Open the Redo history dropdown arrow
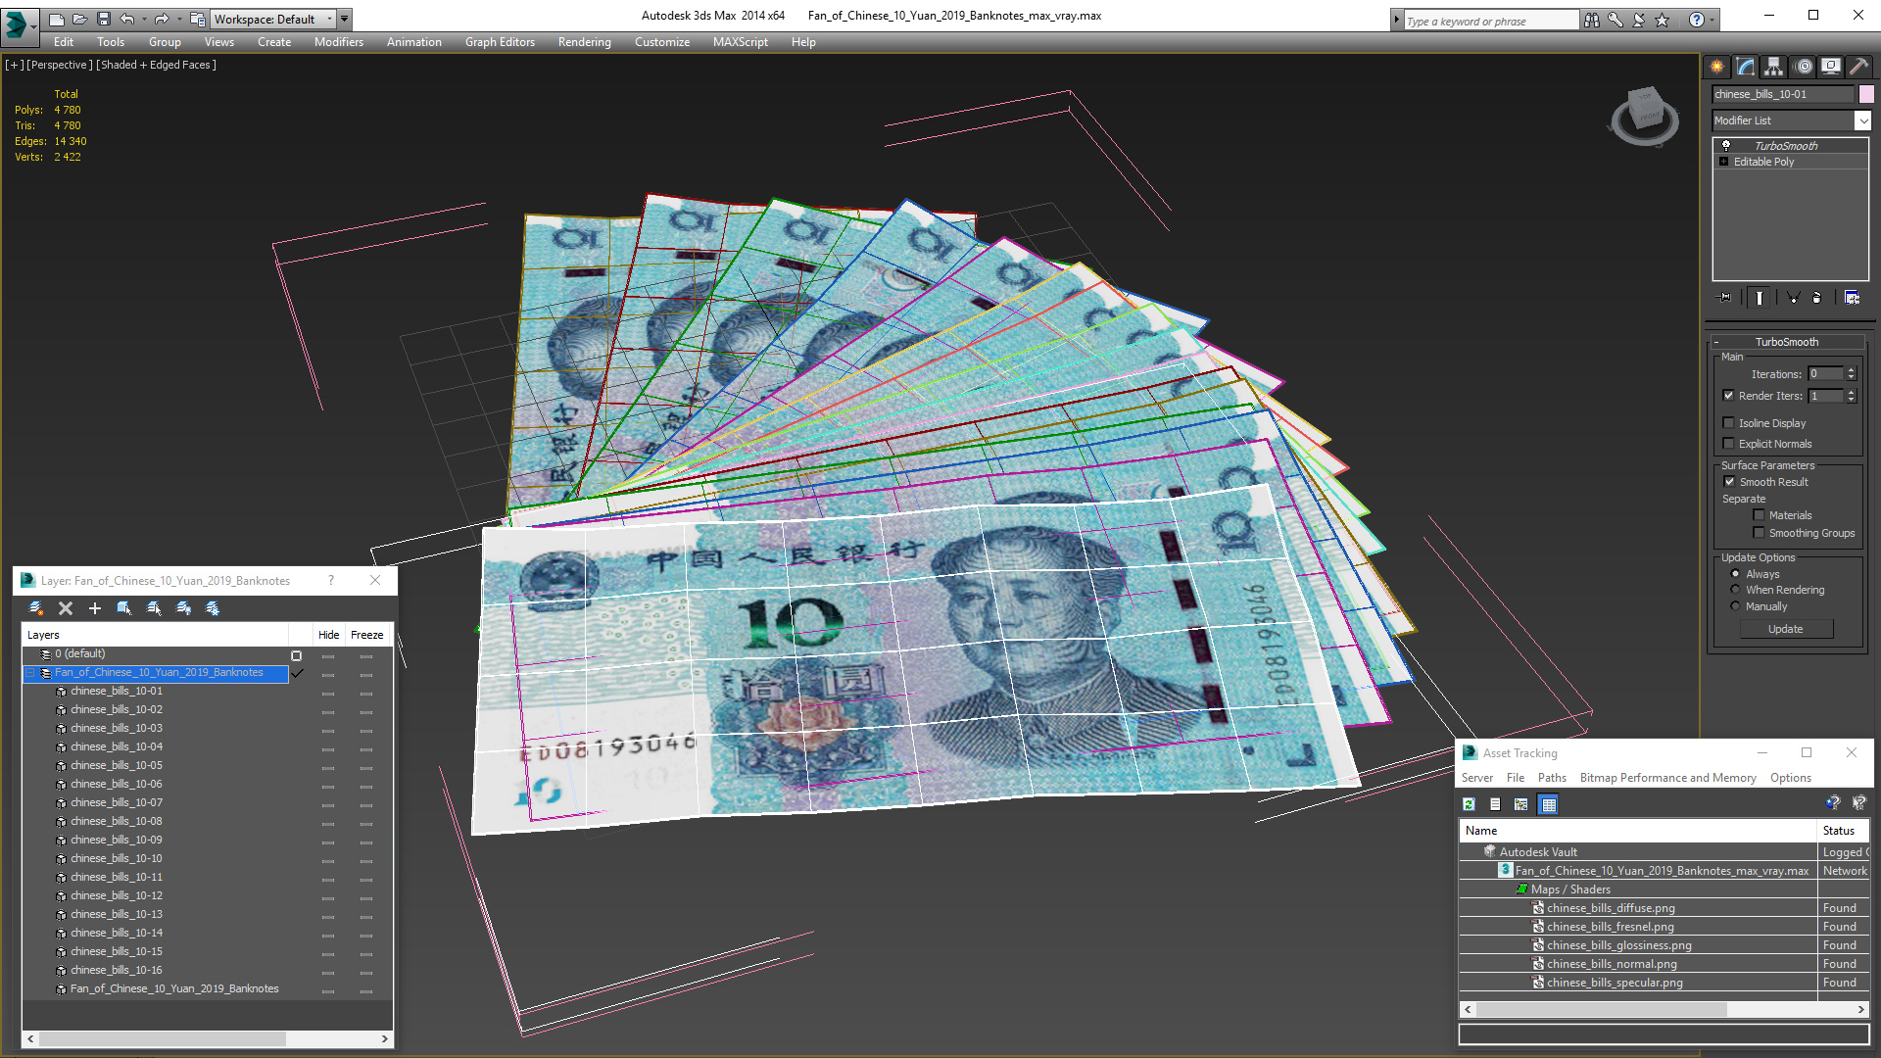This screenshot has height=1058, width=1881. 178,19
